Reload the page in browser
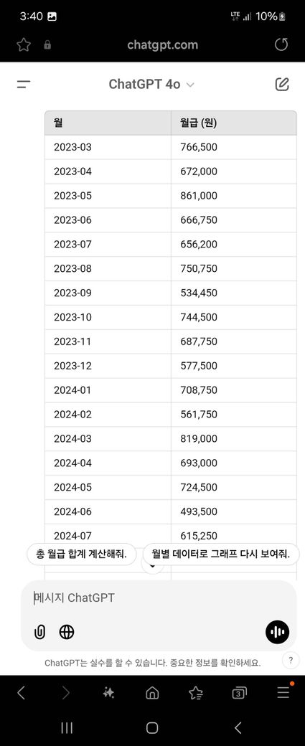This screenshot has height=746, width=305. pyautogui.click(x=282, y=44)
